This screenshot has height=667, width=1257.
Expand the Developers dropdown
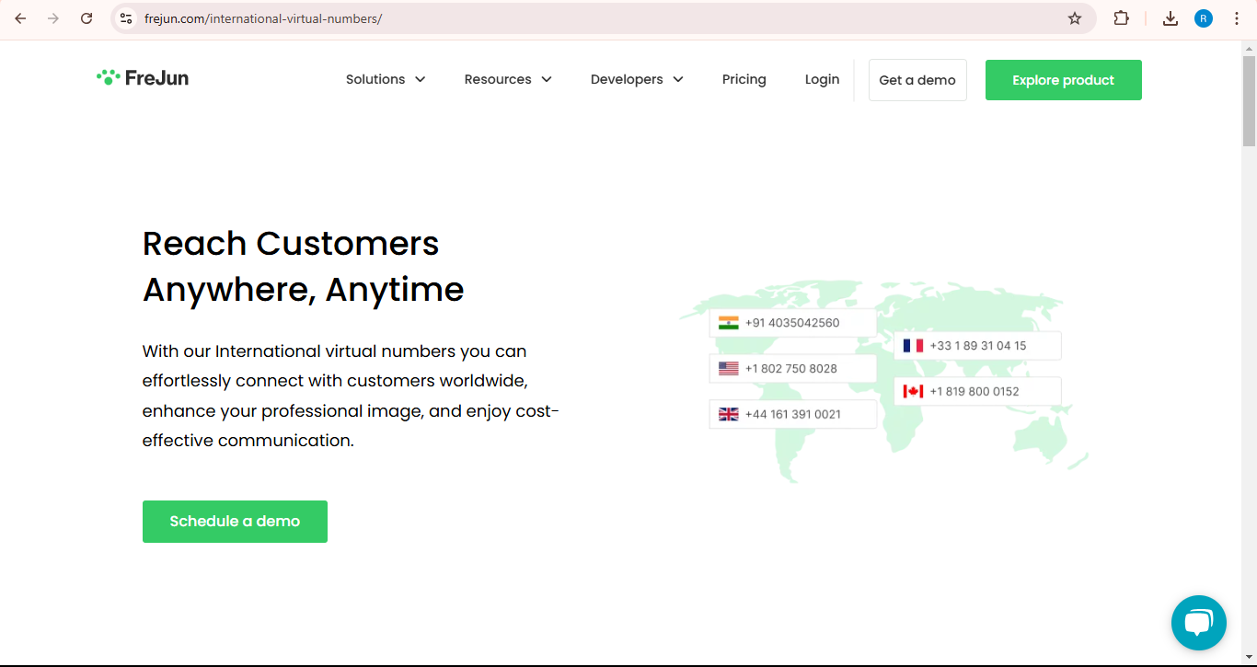[637, 79]
